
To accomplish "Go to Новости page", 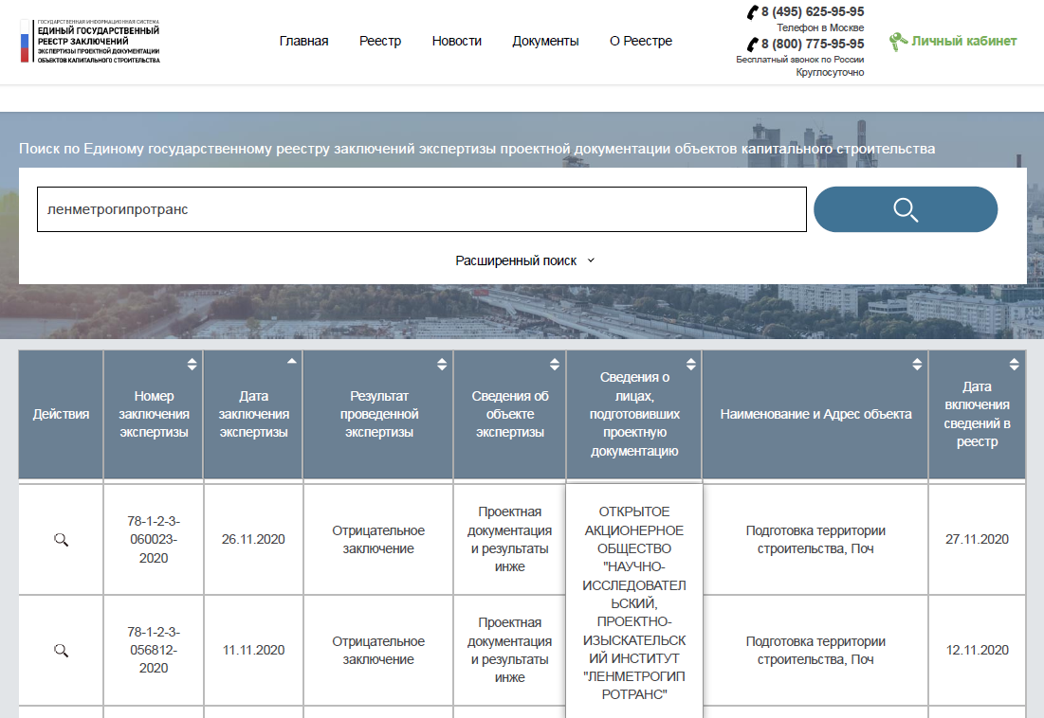I will coord(456,41).
